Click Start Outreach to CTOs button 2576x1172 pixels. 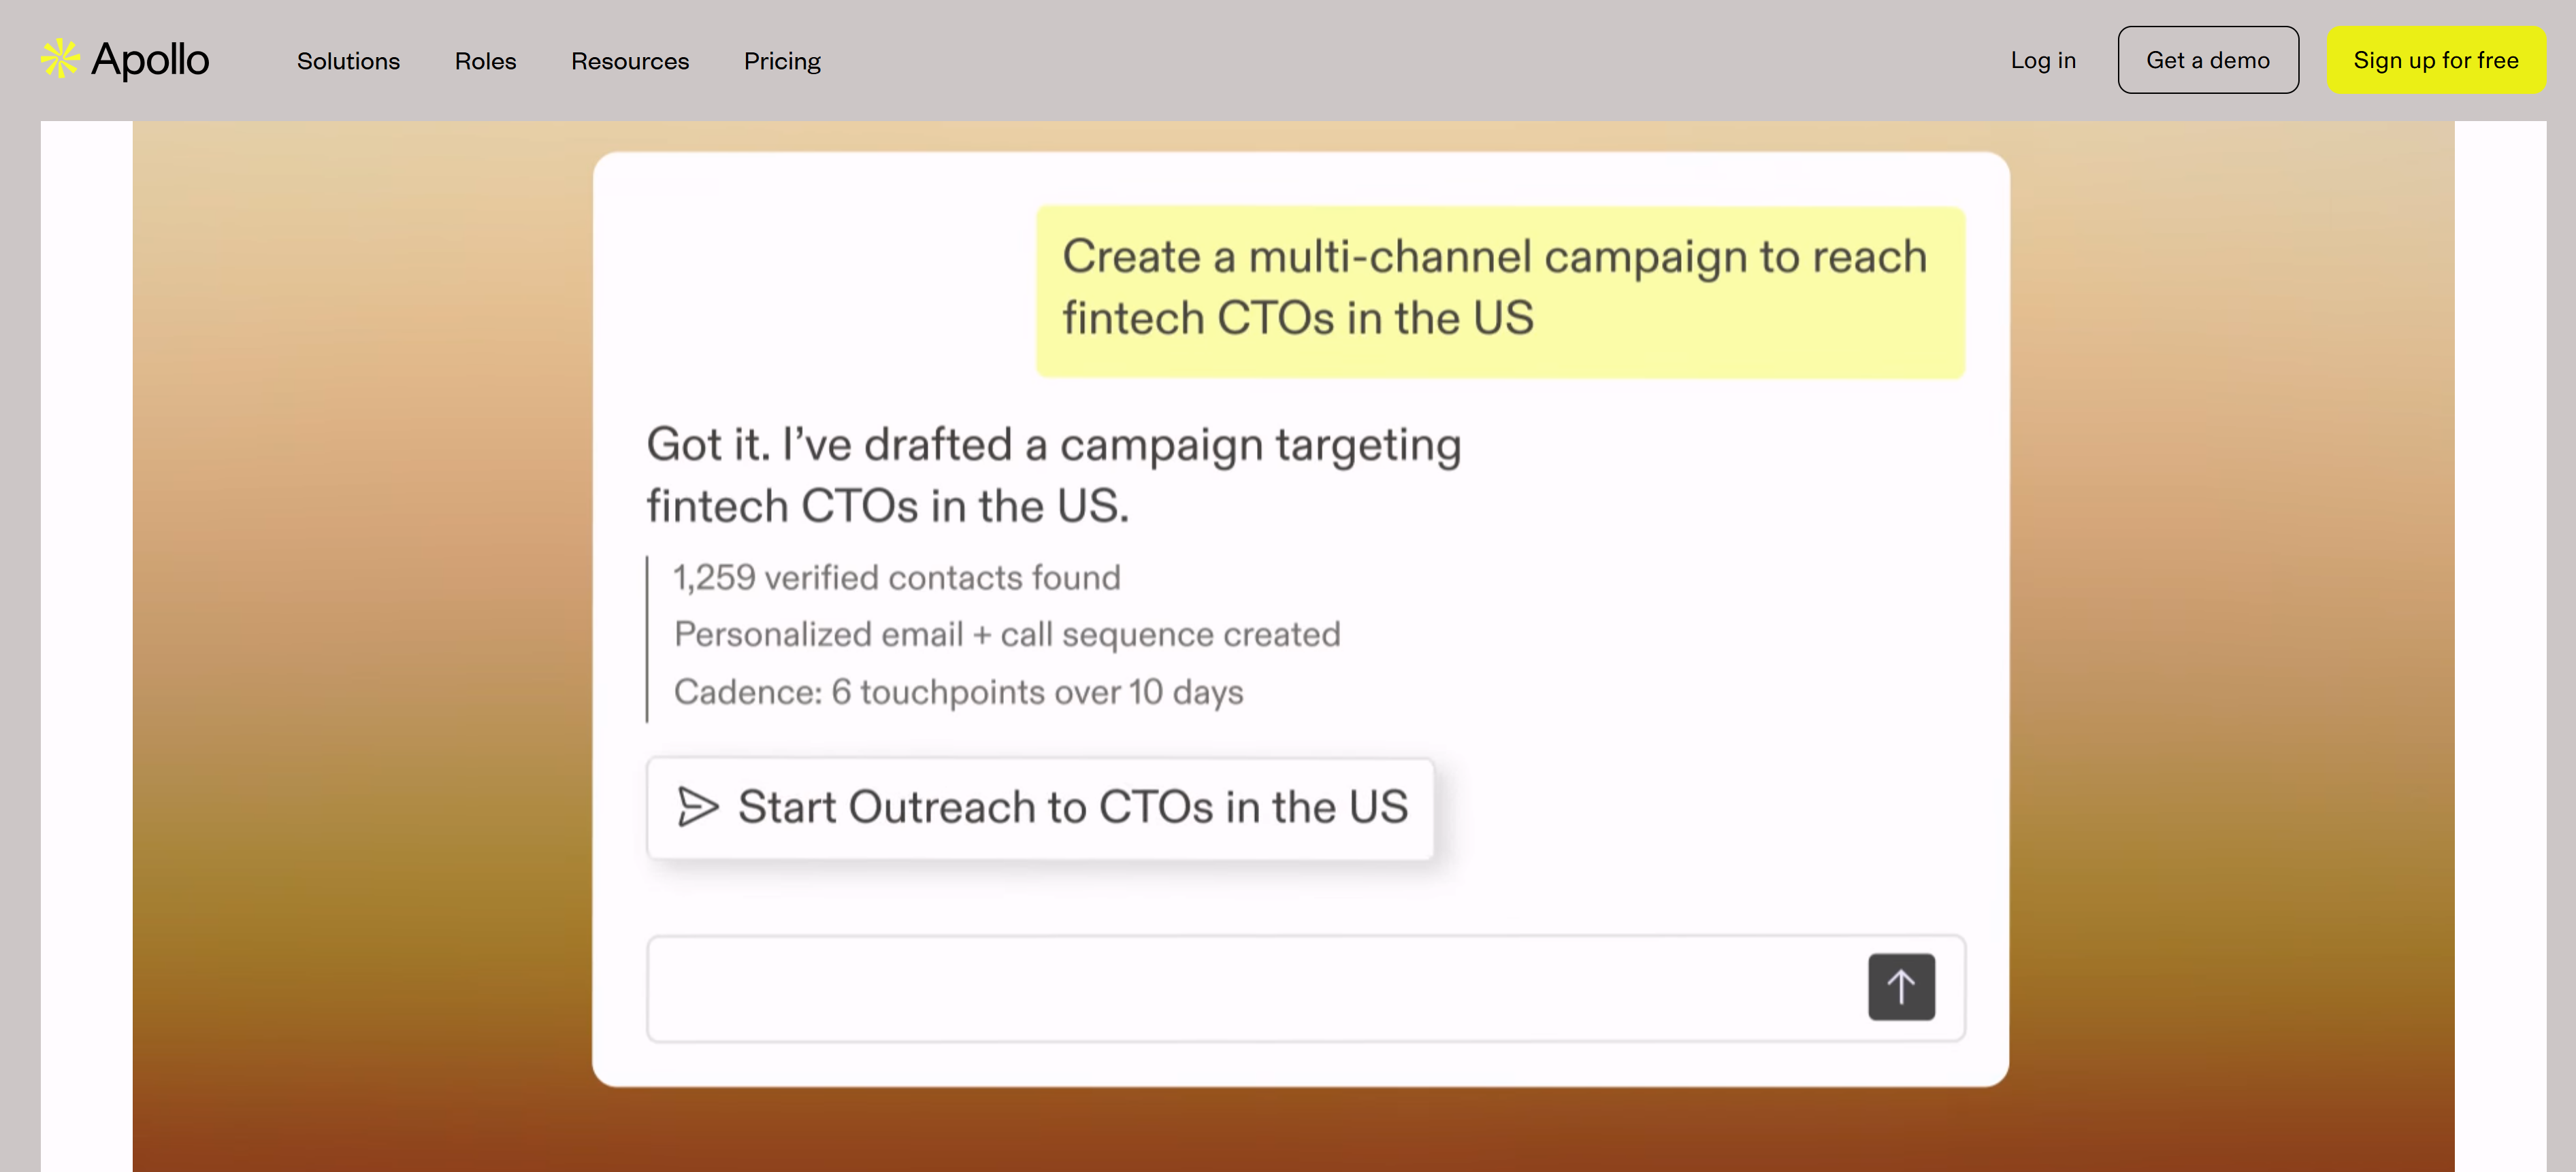click(1072, 806)
